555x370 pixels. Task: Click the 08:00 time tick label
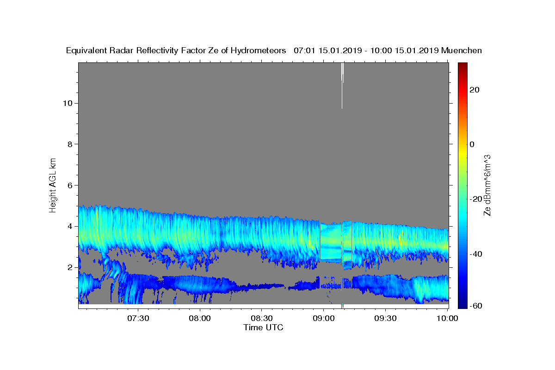click(200, 318)
